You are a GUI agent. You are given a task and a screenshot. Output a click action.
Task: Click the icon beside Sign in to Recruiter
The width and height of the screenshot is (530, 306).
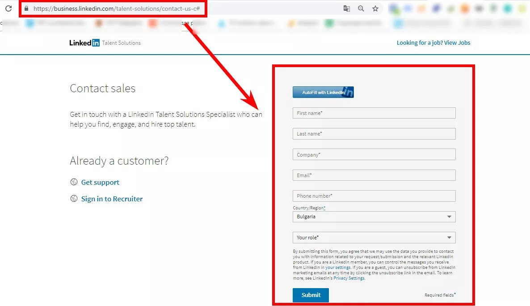[x=74, y=198]
